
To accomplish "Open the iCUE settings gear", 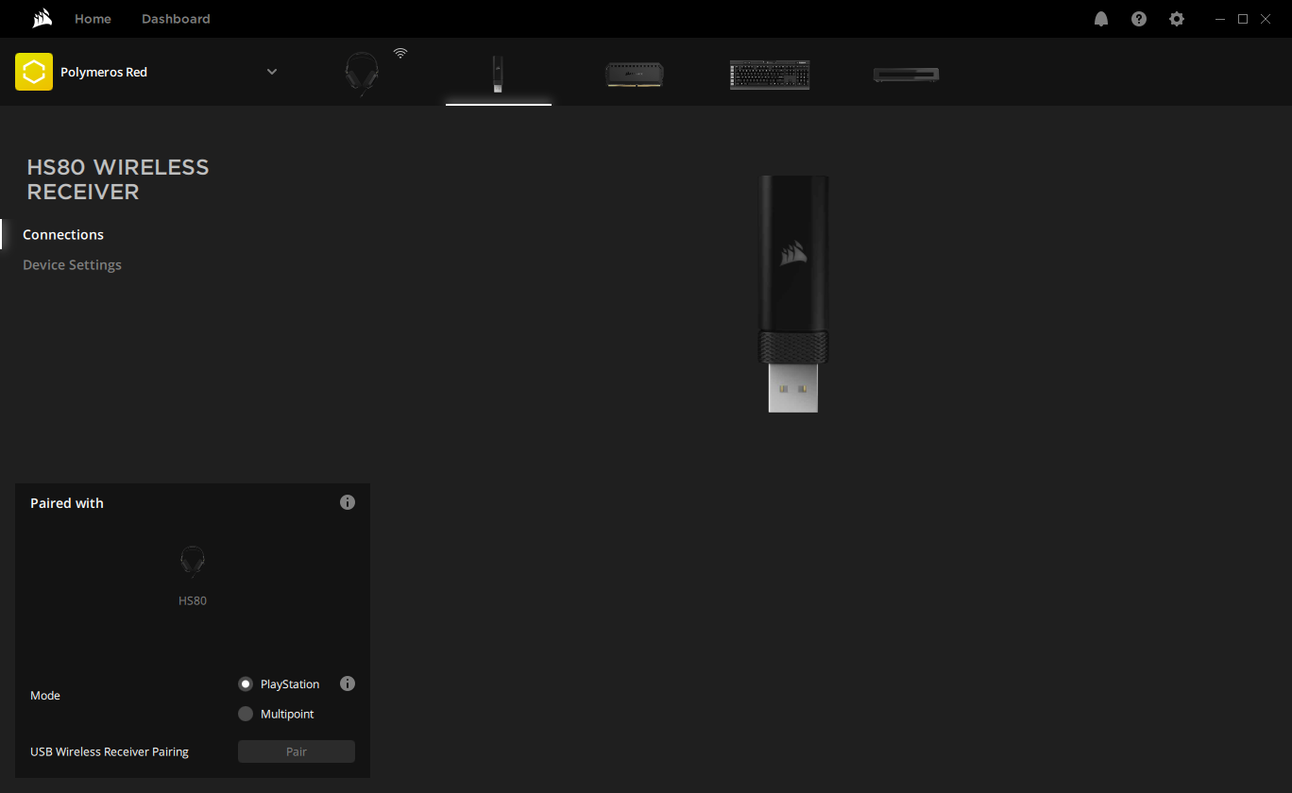I will [1177, 19].
